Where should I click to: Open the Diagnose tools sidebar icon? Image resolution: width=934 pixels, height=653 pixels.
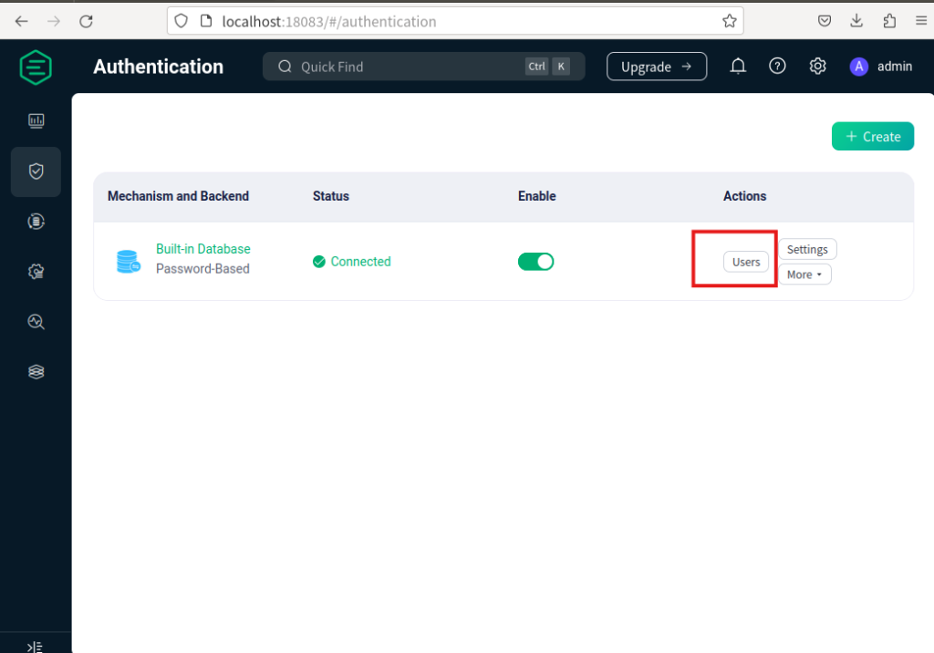coord(36,322)
